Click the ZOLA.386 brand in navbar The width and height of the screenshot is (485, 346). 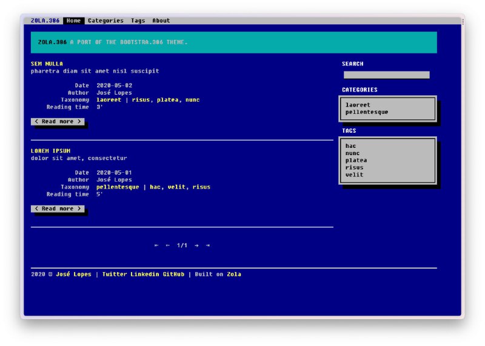pyautogui.click(x=45, y=21)
